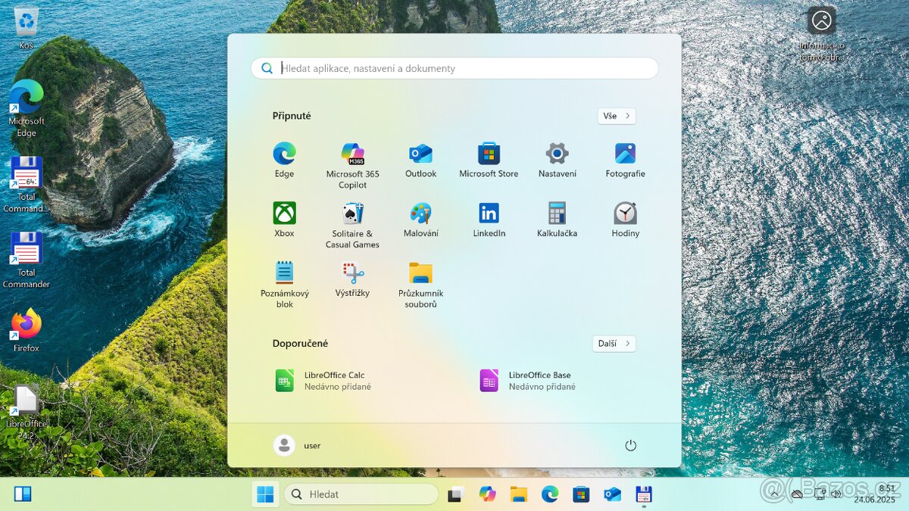Click the Start menu search field
Viewport: 909px width, 511px height.
click(x=453, y=68)
